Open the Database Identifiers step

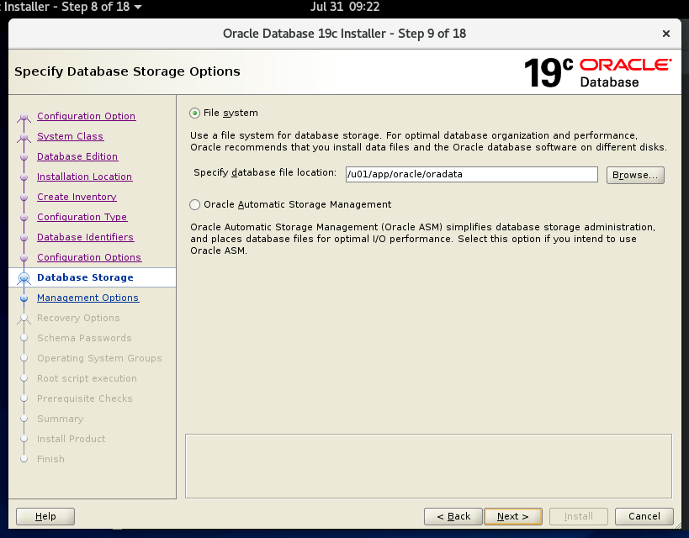[86, 237]
